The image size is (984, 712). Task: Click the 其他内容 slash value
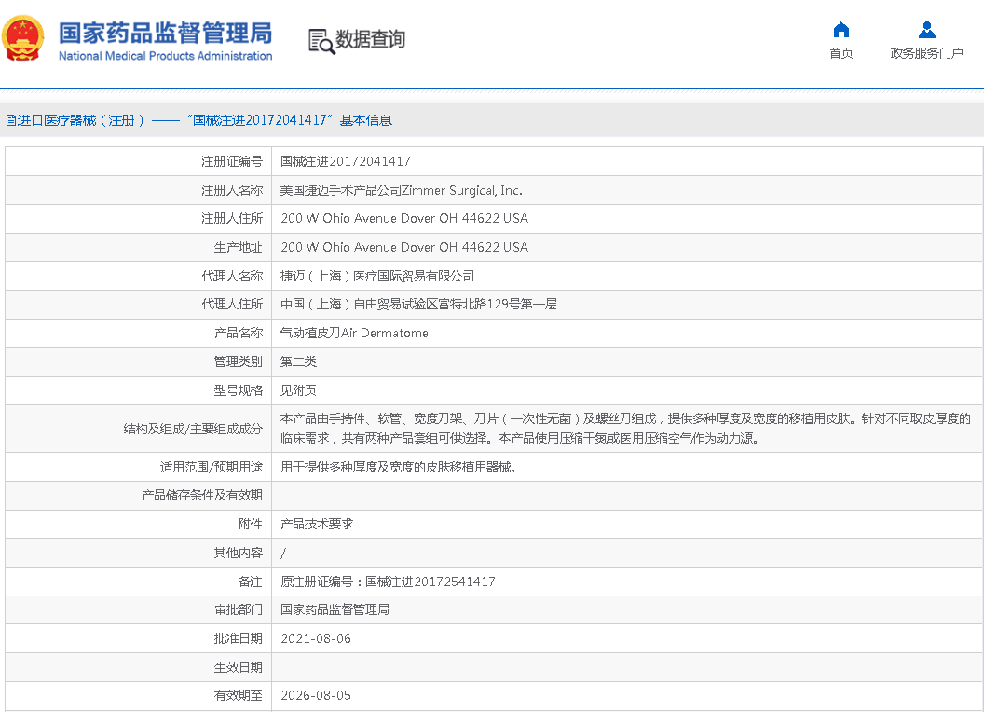283,554
